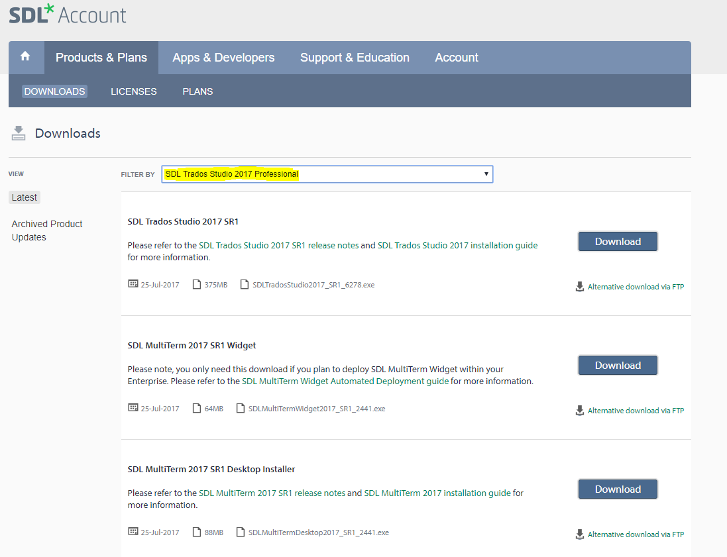Click SDL MultiTerm 2017 SR1 Desktop Installer title
The image size is (727, 557).
(211, 469)
